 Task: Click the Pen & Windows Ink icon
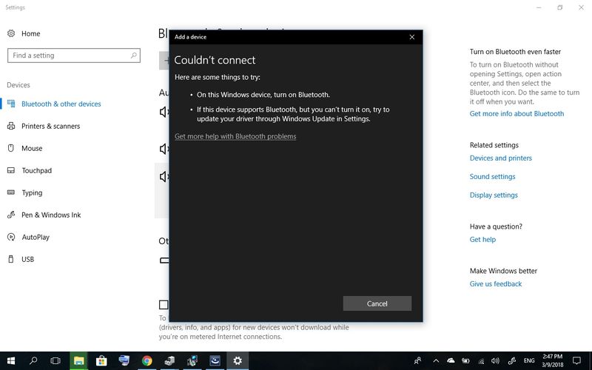click(11, 215)
